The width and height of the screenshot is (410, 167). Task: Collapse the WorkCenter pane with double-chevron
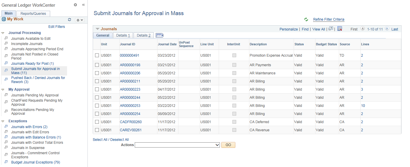point(83,5)
